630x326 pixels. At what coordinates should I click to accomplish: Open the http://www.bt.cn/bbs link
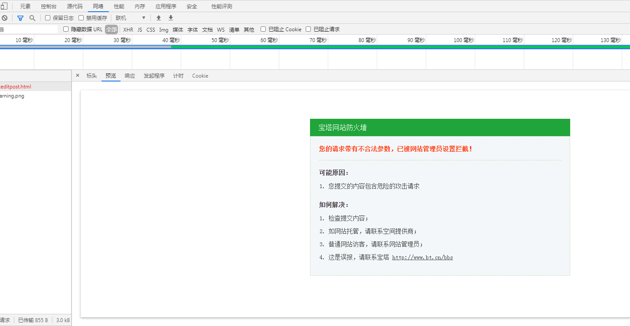tap(422, 258)
